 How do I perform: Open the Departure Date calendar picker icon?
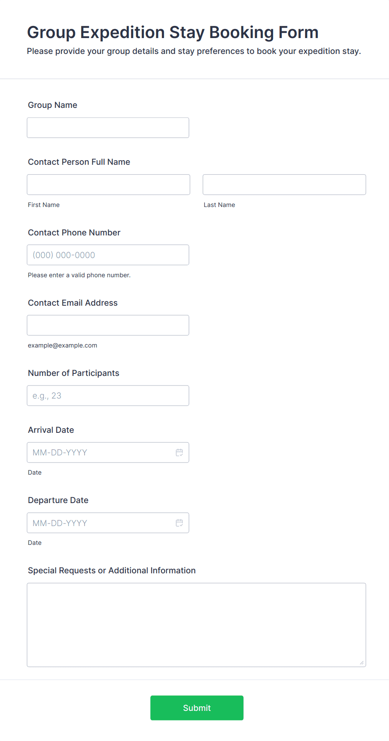click(179, 523)
